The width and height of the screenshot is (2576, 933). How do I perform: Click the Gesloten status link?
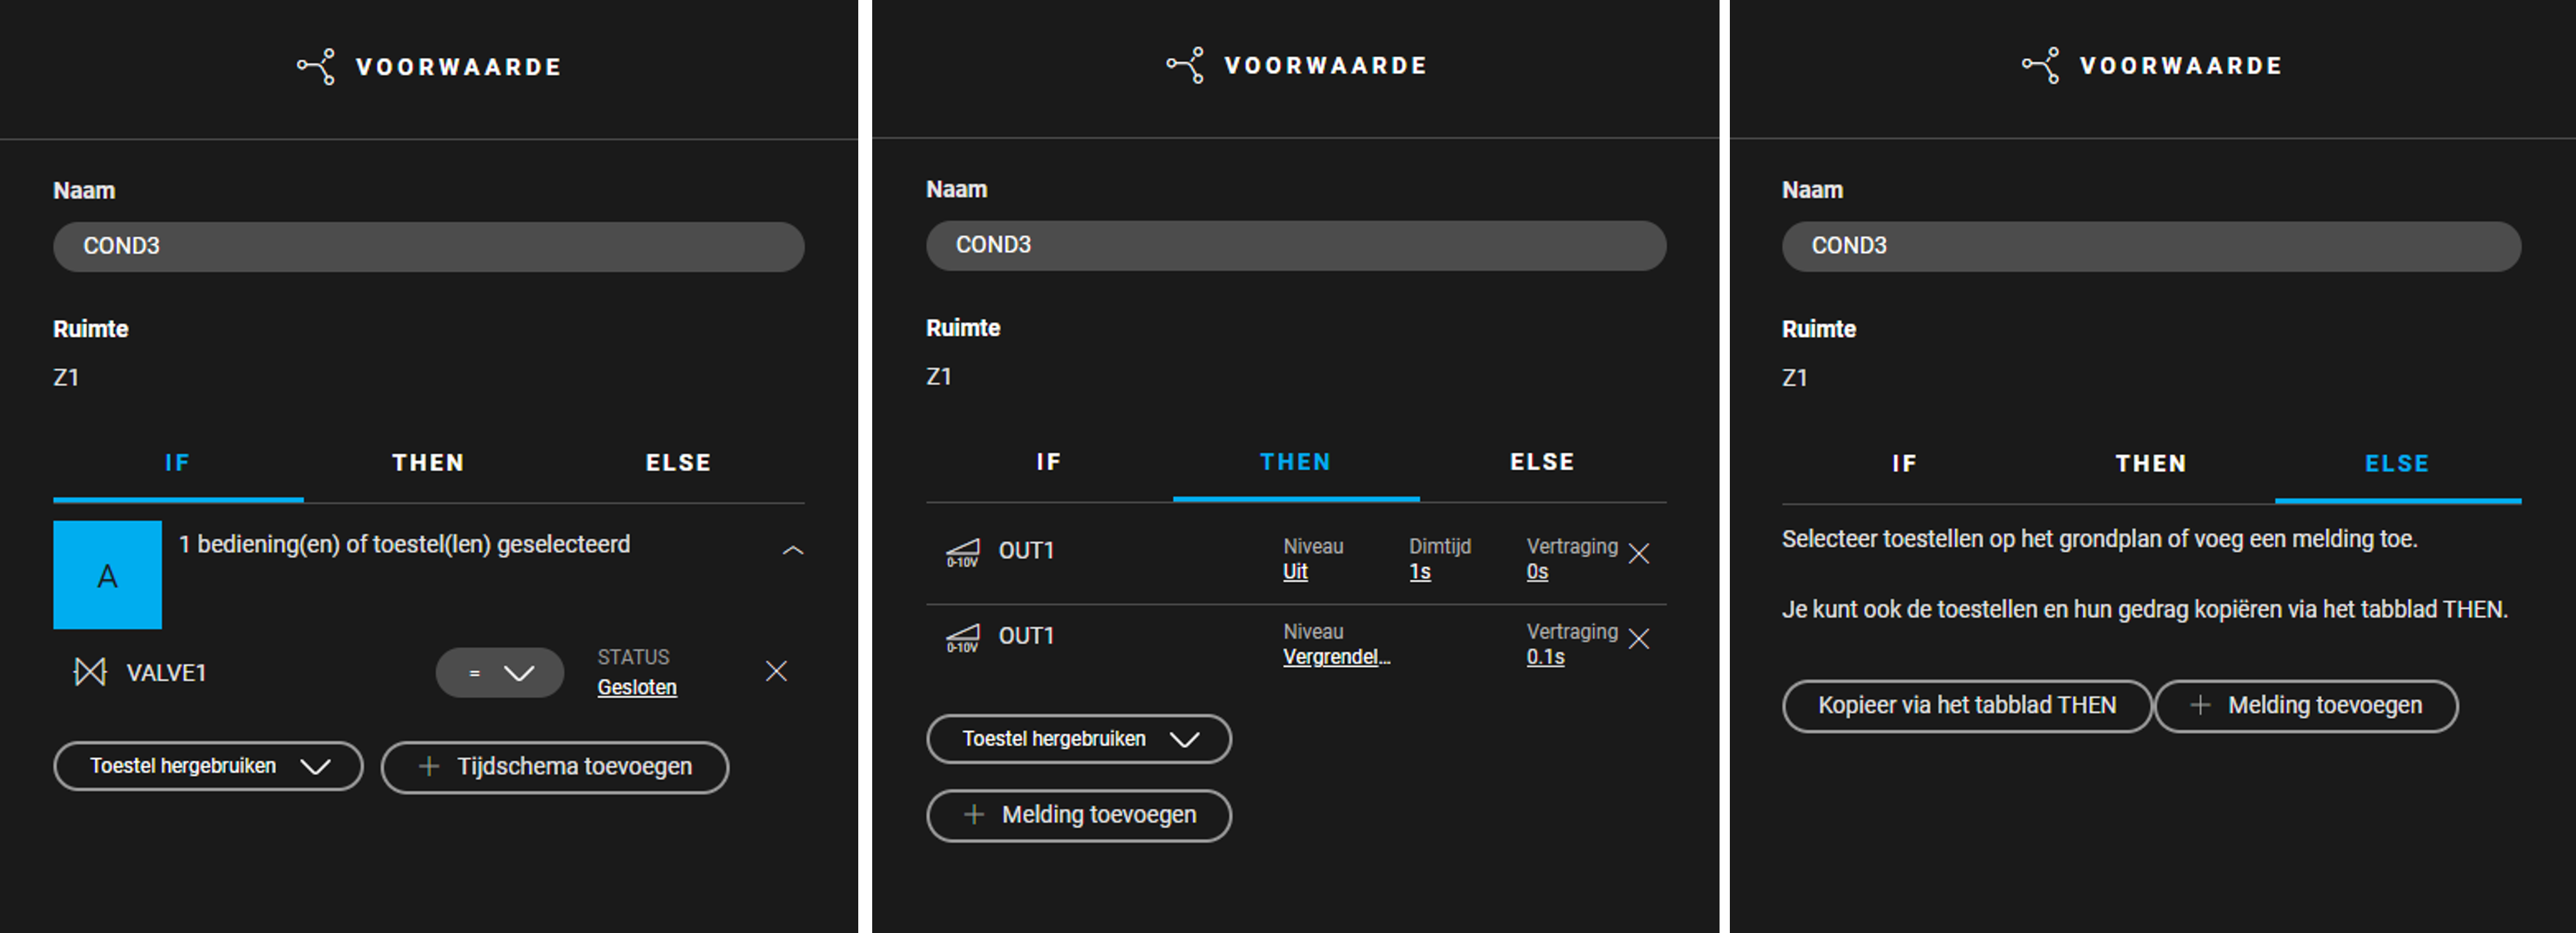(637, 688)
